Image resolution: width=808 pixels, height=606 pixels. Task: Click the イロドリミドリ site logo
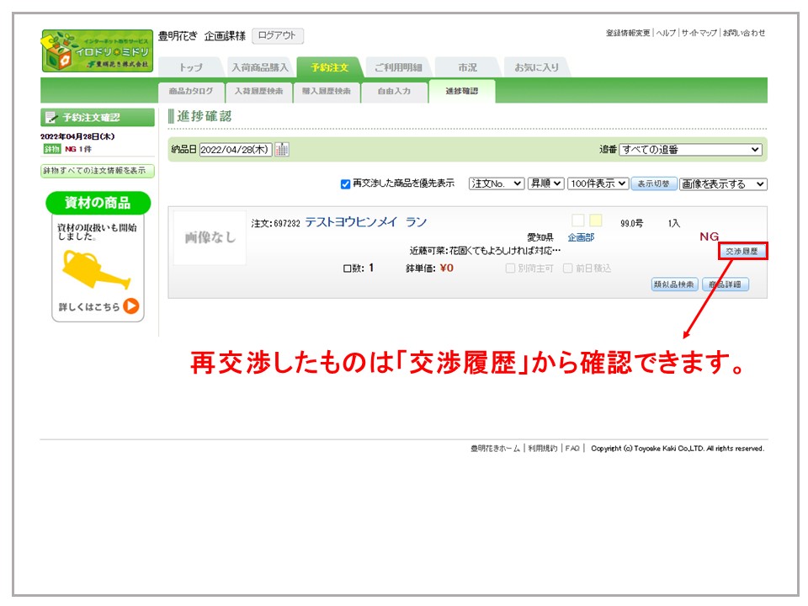(98, 52)
